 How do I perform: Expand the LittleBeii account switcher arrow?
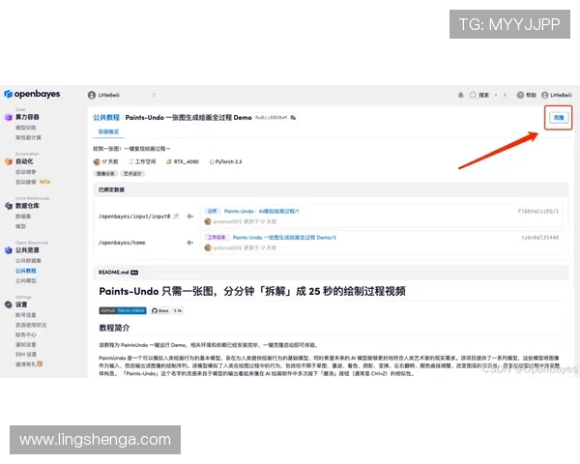154,95
